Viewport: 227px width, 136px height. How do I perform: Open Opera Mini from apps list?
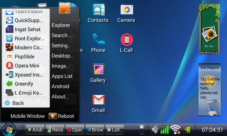(26, 66)
